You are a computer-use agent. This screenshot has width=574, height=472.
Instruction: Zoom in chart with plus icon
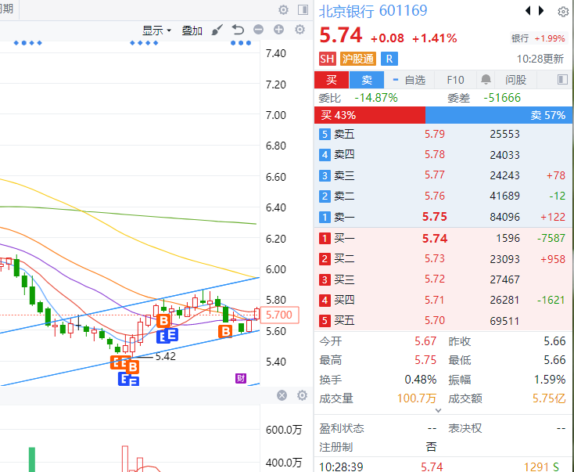(x=278, y=29)
